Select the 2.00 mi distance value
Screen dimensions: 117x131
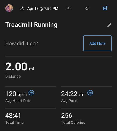point(19,67)
